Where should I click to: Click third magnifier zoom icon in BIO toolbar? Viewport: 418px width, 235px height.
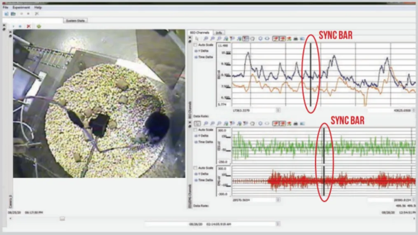219,39
